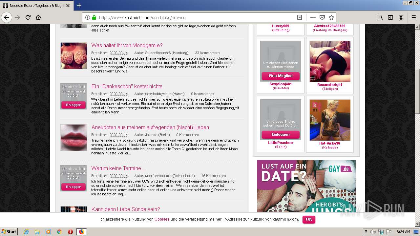Open media player from taskbar
The width and height of the screenshot is (420, 236).
48,232
